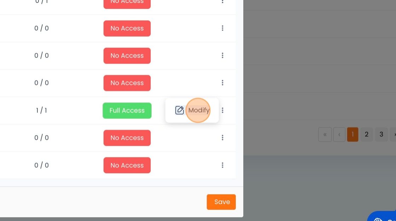Image resolution: width=396 pixels, height=221 pixels.
Task: Click No Access badge just below the Full Access row
Action: pos(127,138)
